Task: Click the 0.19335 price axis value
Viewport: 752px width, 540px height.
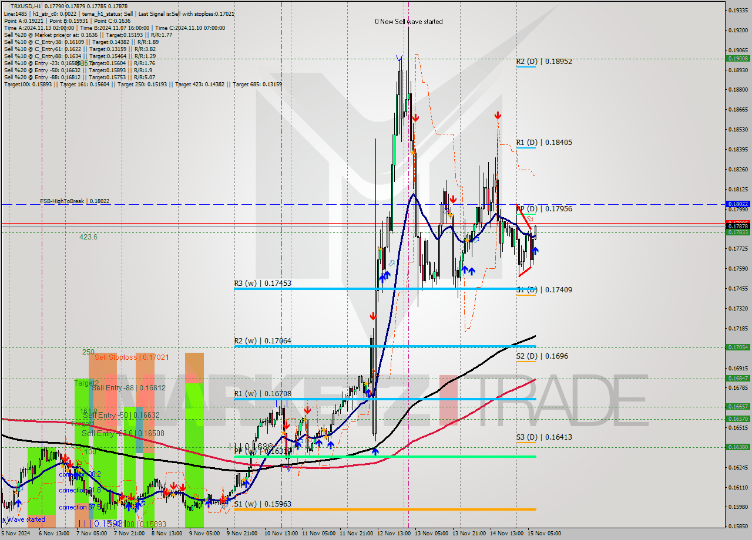Action: click(x=738, y=10)
